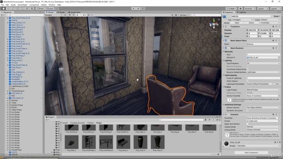
Task: Click the prefab Open button
Action: point(237,23)
